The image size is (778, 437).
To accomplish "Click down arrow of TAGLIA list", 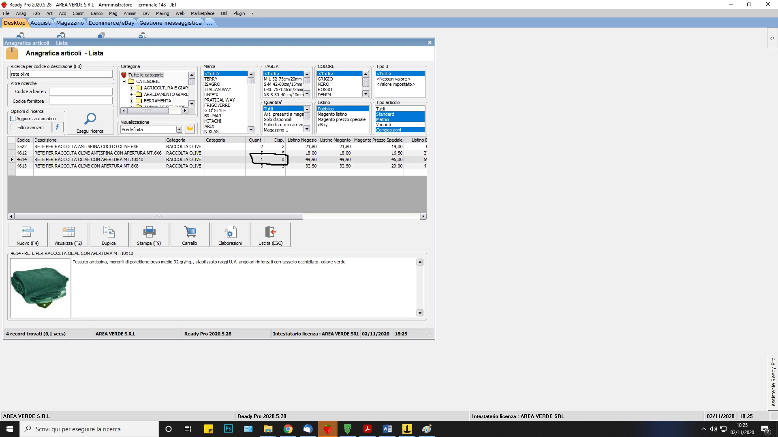I will (x=307, y=94).
